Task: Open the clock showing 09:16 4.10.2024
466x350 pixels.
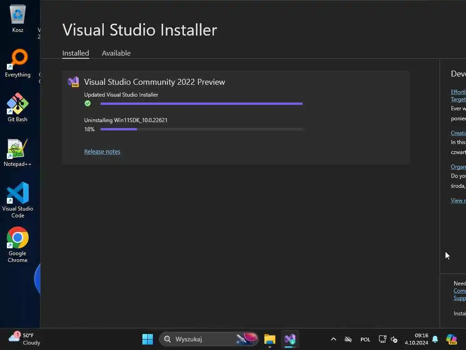Action: pos(416,339)
